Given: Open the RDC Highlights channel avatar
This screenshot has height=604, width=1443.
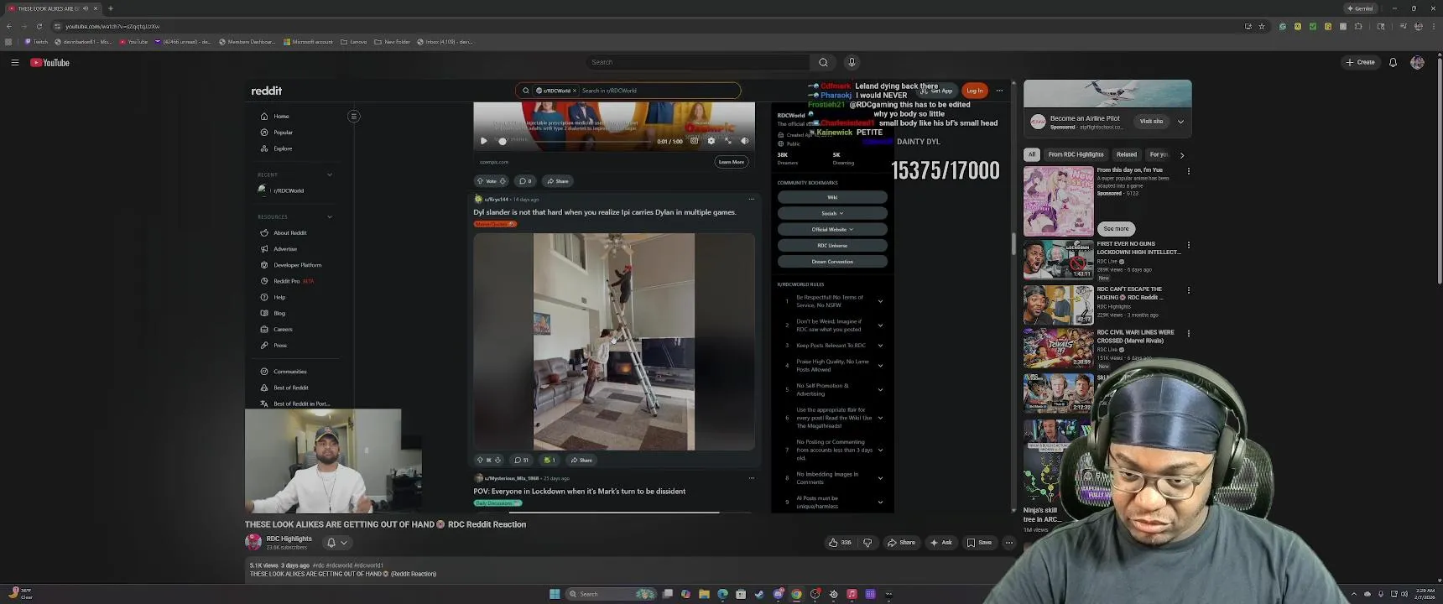Looking at the screenshot, I should coord(253,543).
